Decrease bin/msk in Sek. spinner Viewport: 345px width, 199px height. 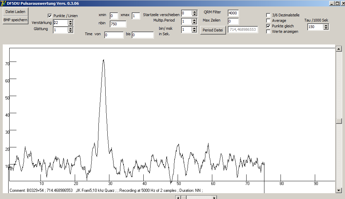[194, 31]
